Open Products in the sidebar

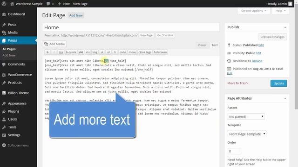[x=15, y=83]
